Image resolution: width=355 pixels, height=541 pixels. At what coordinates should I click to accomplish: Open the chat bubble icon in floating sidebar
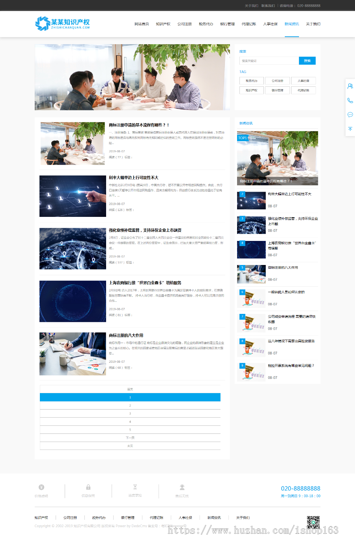(x=350, y=115)
